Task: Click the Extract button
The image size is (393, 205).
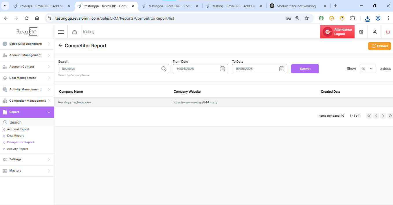Action: point(379,46)
